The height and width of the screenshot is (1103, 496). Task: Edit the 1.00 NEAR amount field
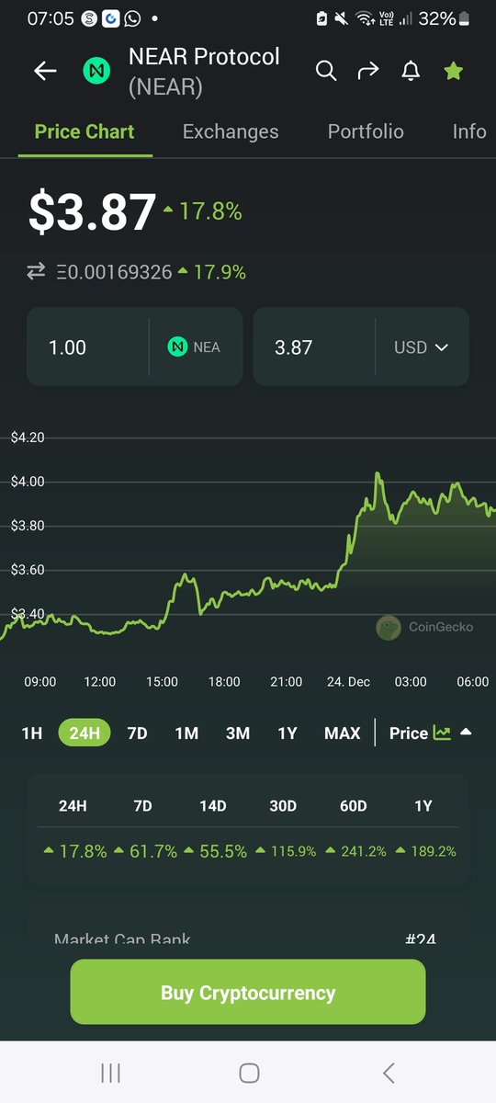click(87, 347)
